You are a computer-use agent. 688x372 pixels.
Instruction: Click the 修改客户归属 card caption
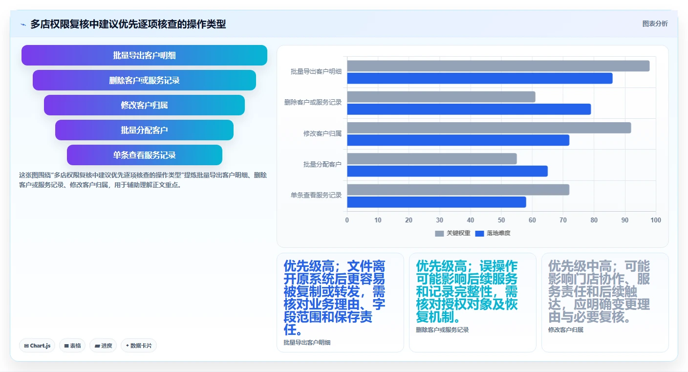point(566,330)
